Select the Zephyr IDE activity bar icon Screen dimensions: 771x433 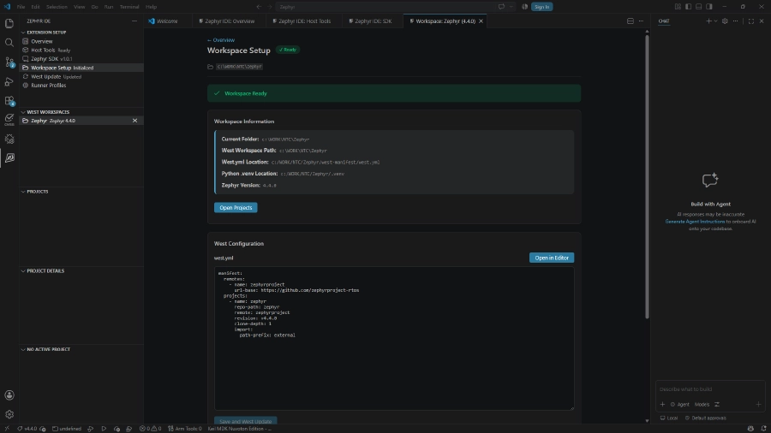tap(9, 158)
